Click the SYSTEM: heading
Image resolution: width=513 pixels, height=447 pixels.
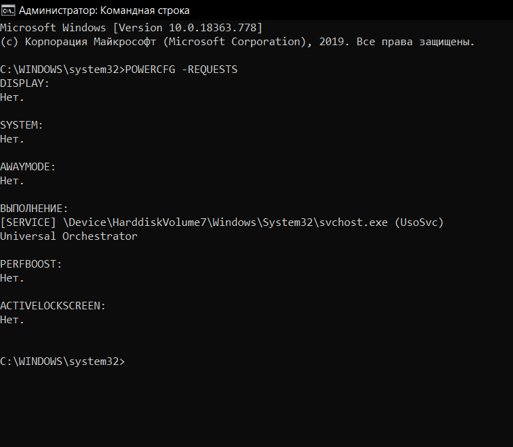22,125
